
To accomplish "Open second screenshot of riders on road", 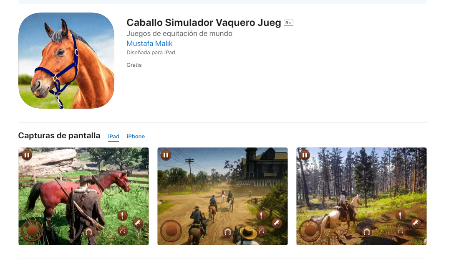I will (x=222, y=196).
